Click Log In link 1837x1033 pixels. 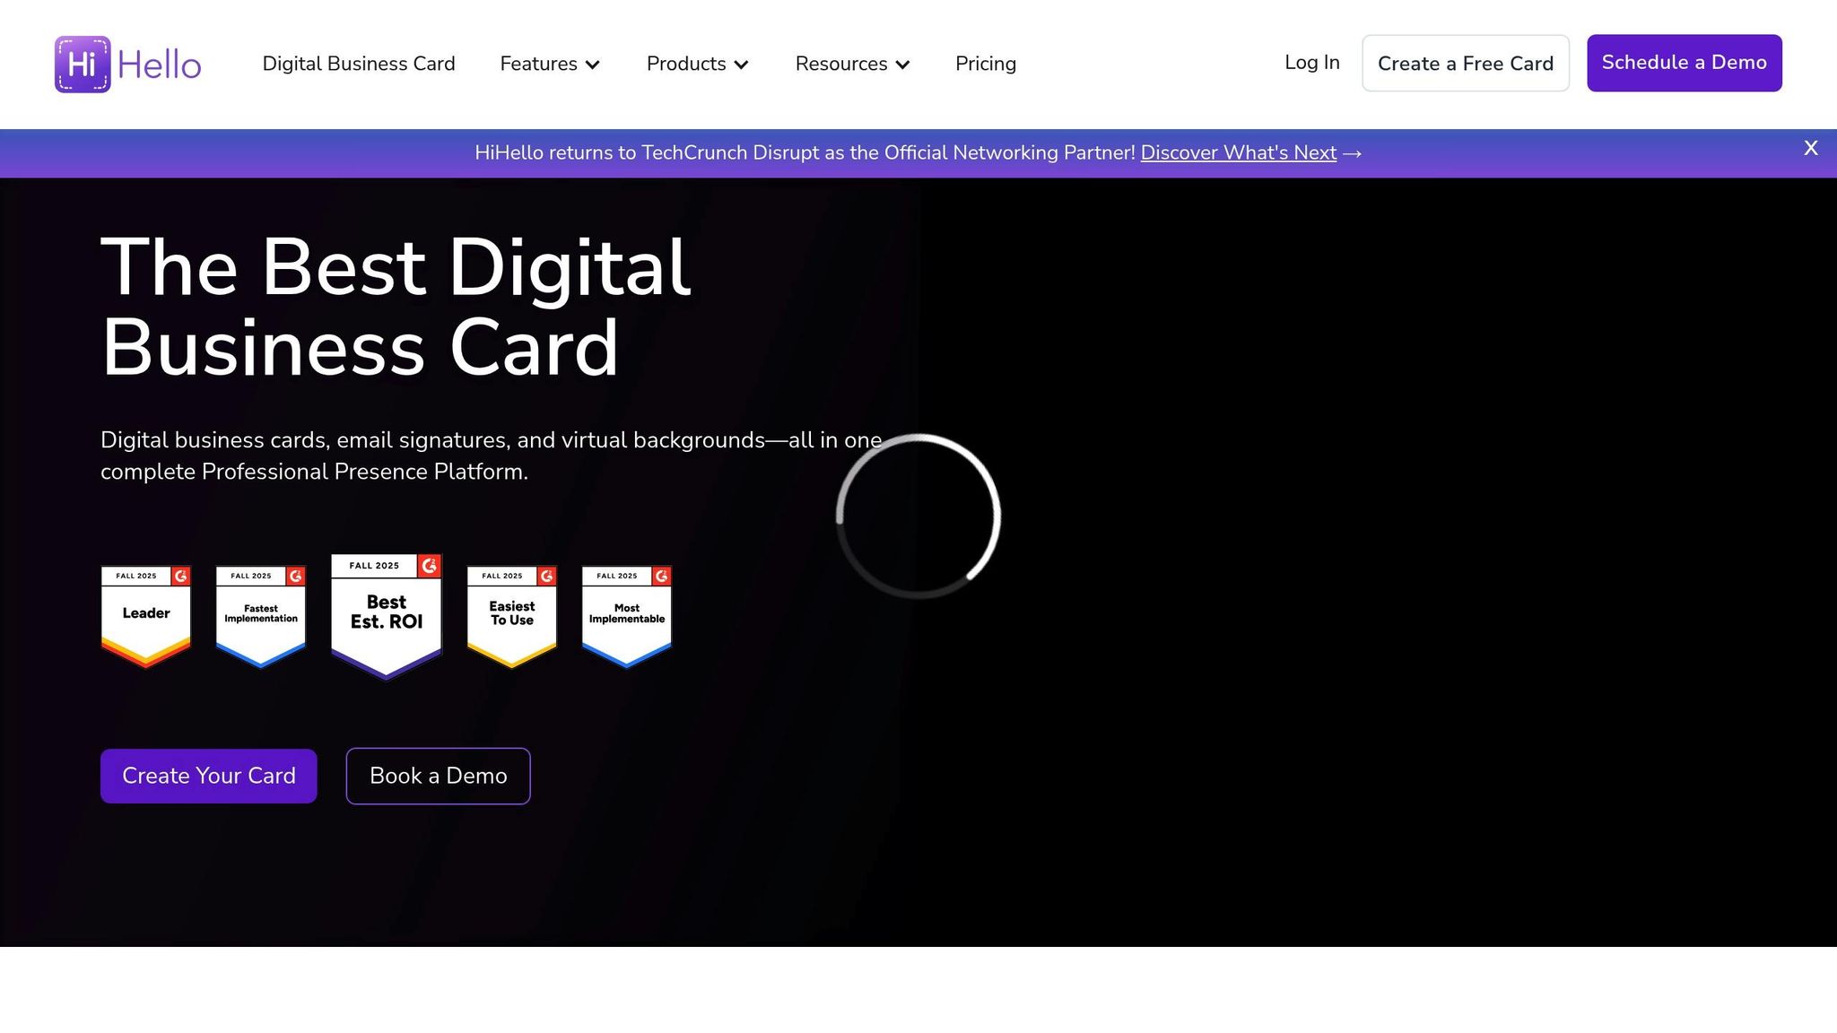(1311, 63)
